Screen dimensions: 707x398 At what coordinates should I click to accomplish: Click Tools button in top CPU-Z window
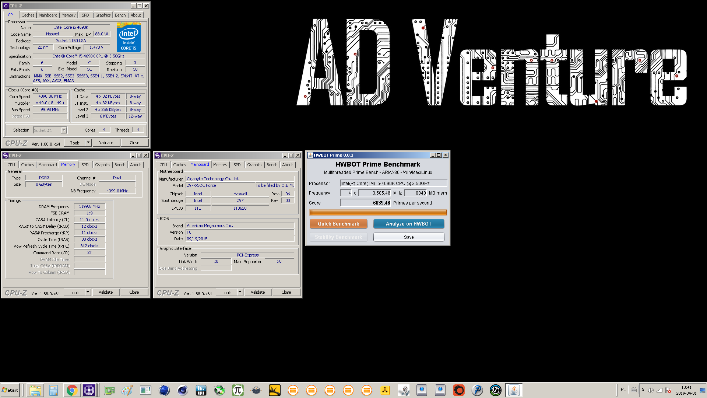[x=75, y=143]
